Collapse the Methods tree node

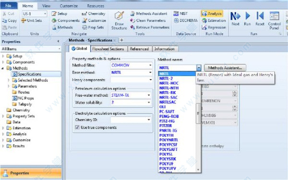coord(3,68)
